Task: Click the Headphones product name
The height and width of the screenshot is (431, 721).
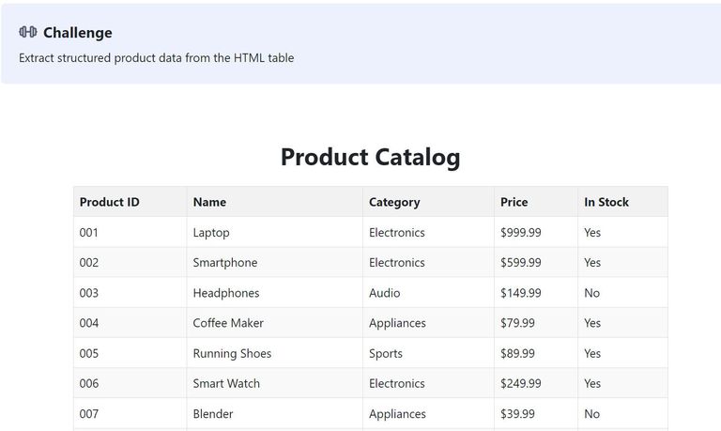Action: pos(225,293)
